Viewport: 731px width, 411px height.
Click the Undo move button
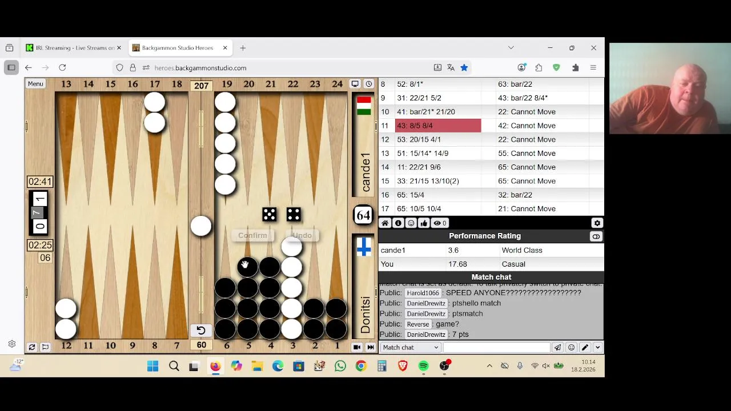(x=302, y=235)
